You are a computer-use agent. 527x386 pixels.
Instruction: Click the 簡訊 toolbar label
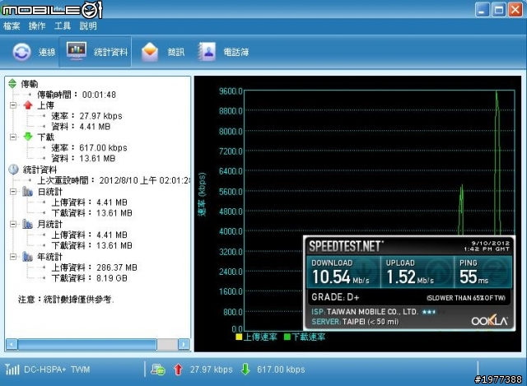coord(176,52)
